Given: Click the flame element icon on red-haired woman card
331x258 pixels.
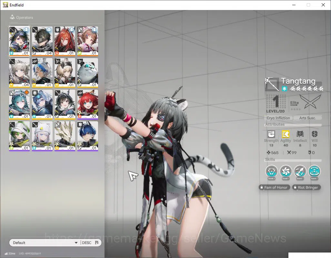Looking at the screenshot, I should (x=57, y=53).
